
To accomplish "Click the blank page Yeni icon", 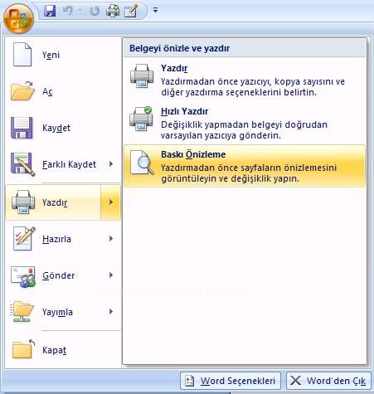I will tap(22, 54).
